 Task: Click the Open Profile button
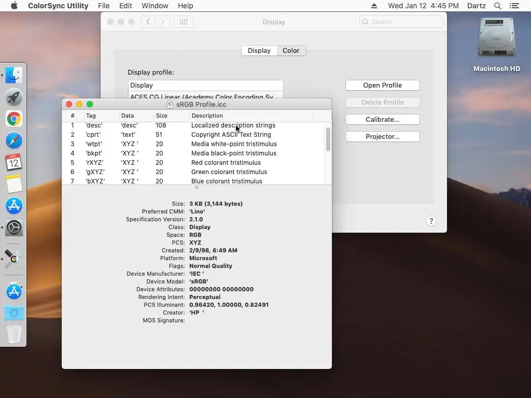(382, 86)
